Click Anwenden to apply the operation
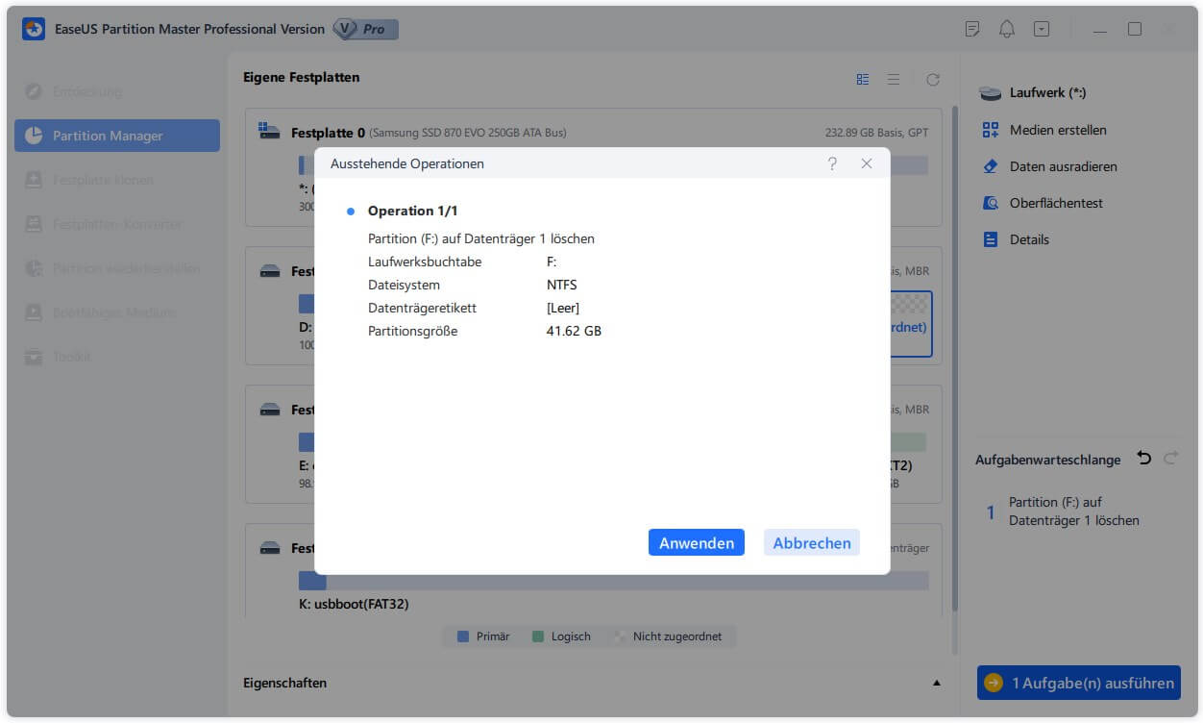The height and width of the screenshot is (723, 1203). pos(697,542)
